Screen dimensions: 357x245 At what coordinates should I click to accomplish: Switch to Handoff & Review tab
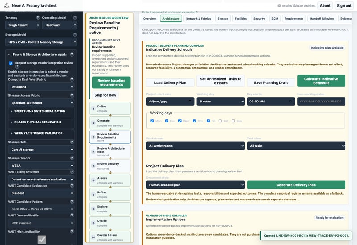pos(322,18)
